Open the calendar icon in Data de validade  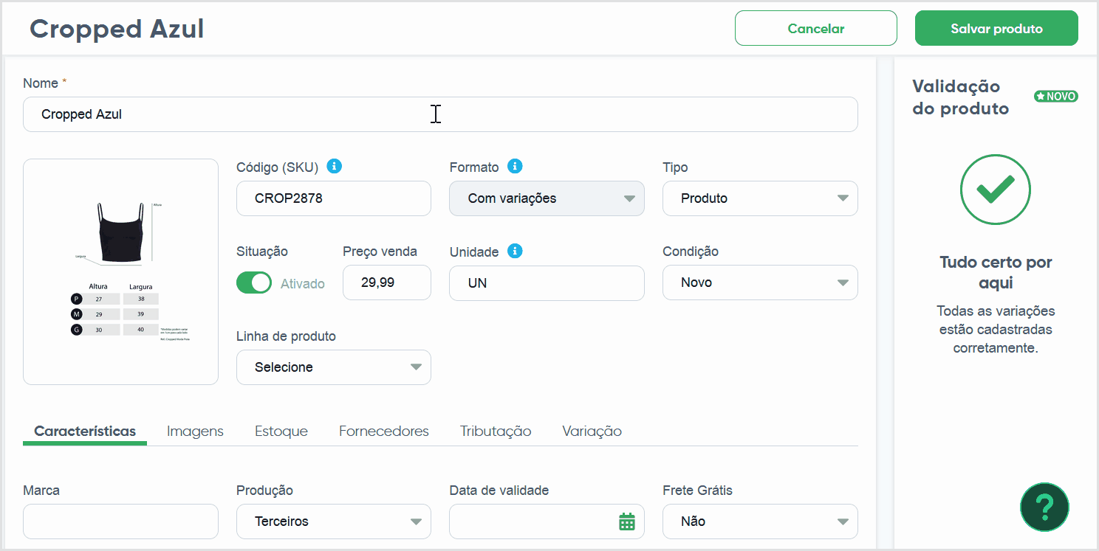626,521
